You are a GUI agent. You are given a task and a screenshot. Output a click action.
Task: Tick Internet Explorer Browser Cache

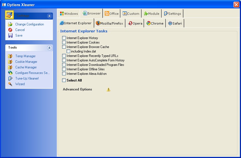click(64, 47)
